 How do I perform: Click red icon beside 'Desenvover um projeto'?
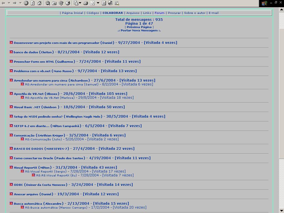pyautogui.click(x=11, y=42)
